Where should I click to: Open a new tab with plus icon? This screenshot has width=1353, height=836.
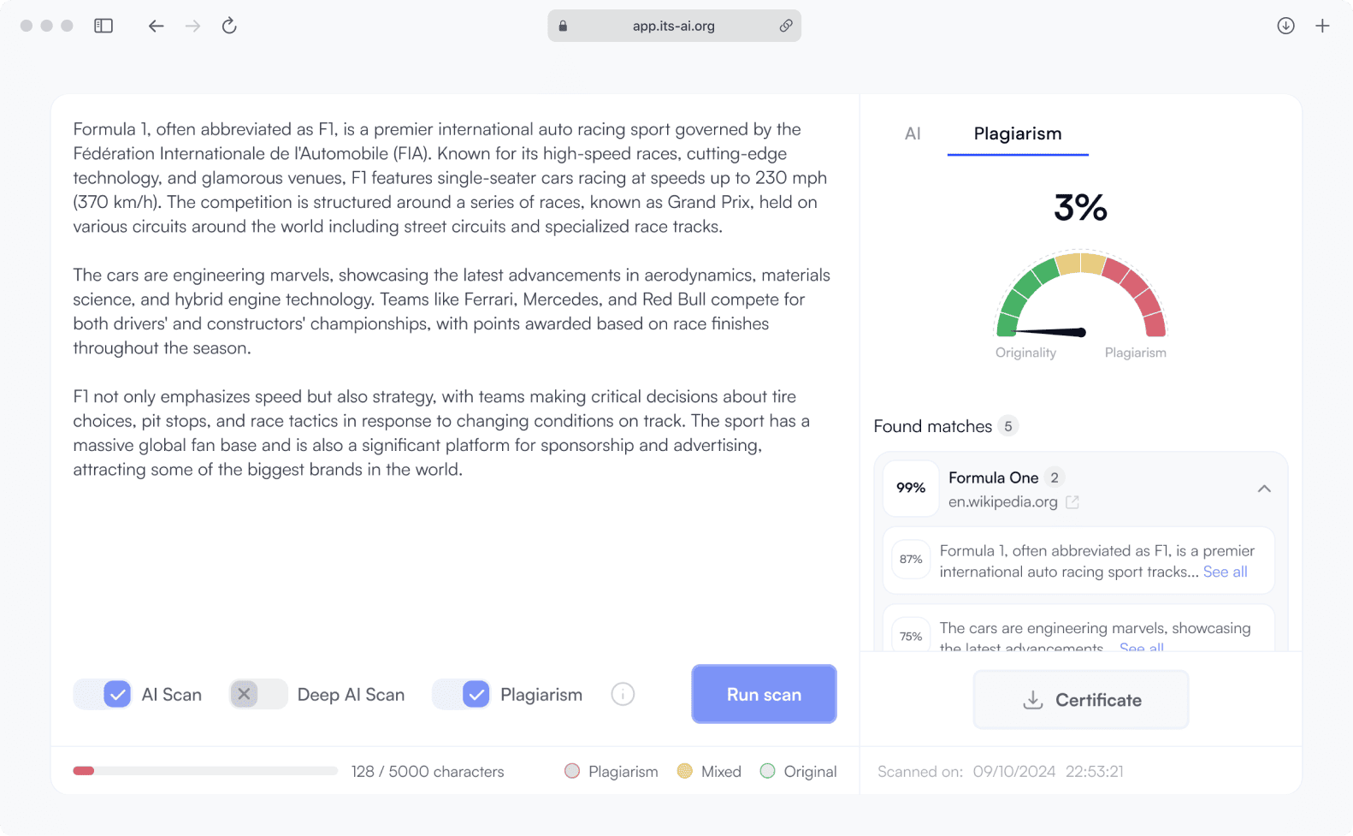(x=1322, y=26)
